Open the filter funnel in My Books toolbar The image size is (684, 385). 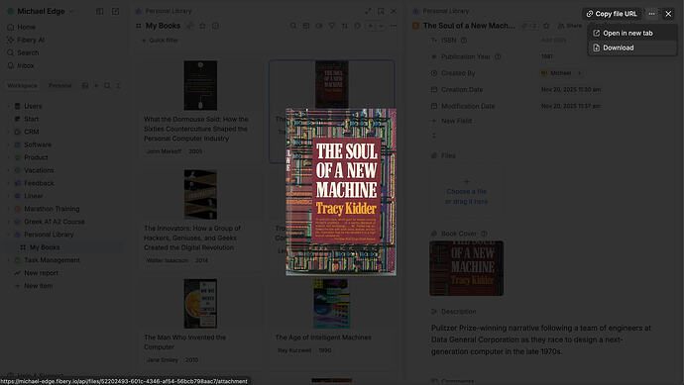pos(332,26)
